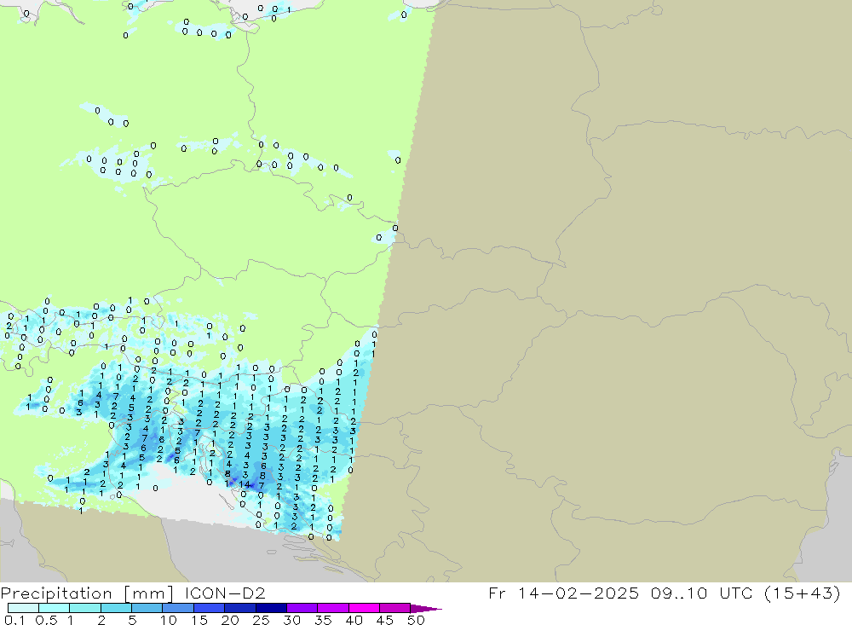Image resolution: width=852 pixels, height=625 pixels.
Task: Click the "14" precipitation value on the map
Action: 244,484
